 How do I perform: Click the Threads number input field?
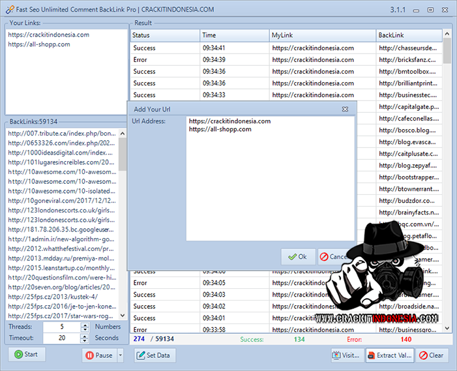[x=61, y=327]
